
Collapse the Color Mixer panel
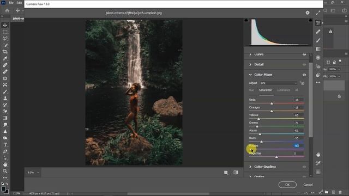[250, 75]
